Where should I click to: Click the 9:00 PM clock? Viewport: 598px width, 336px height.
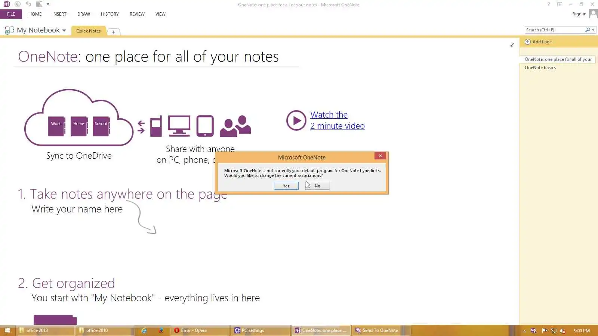pos(582,331)
